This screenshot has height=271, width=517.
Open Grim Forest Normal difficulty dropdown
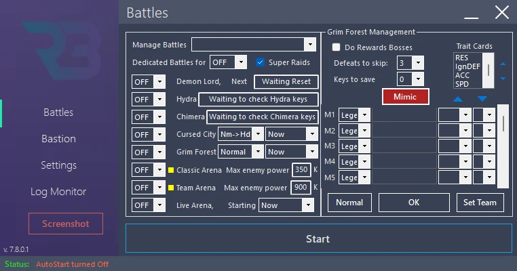point(241,152)
